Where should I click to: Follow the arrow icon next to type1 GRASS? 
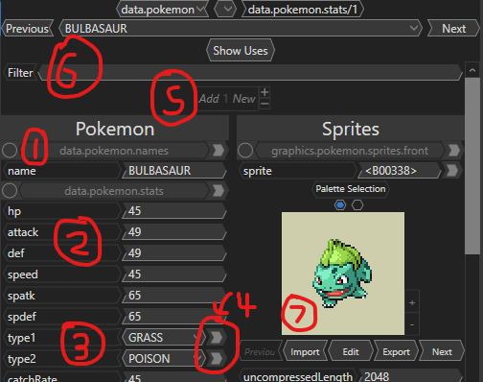point(217,338)
